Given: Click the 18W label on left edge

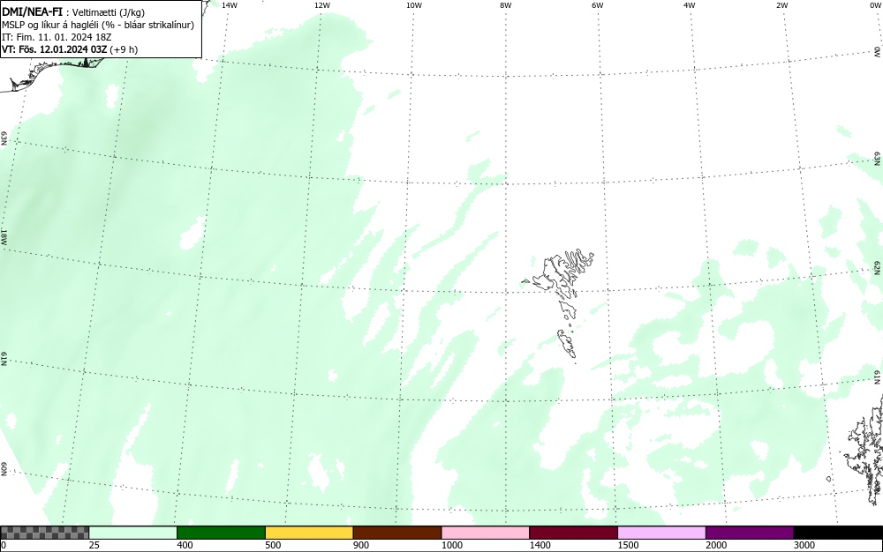Looking at the screenshot, I should [x=4, y=236].
